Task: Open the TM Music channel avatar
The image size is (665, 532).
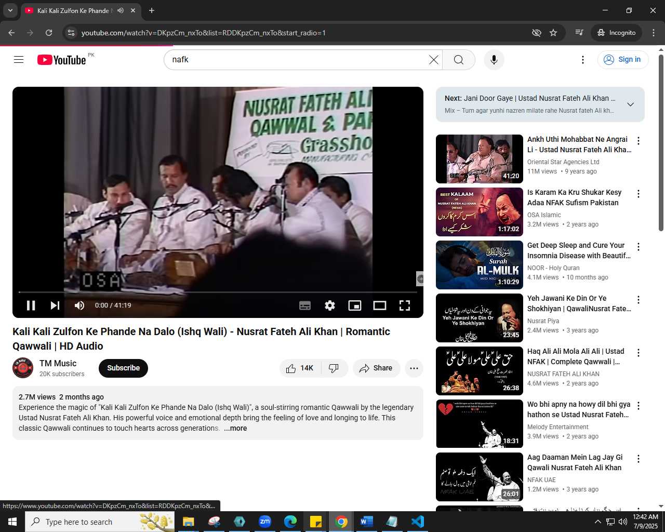Action: click(x=23, y=368)
